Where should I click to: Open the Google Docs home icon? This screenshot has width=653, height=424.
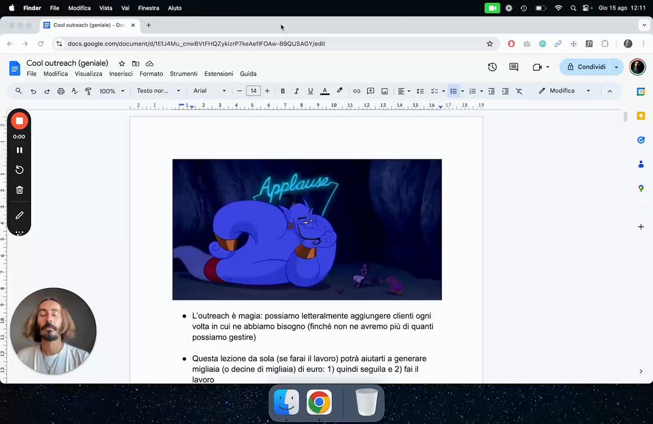coord(15,68)
